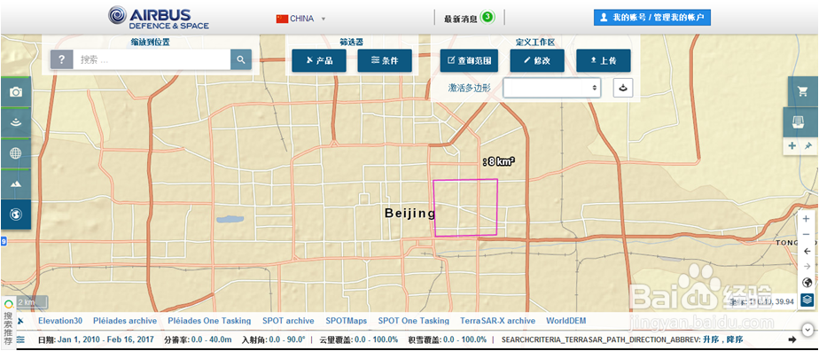Click the 查询范围 button
Screen dimensions: 819x351
pos(469,60)
